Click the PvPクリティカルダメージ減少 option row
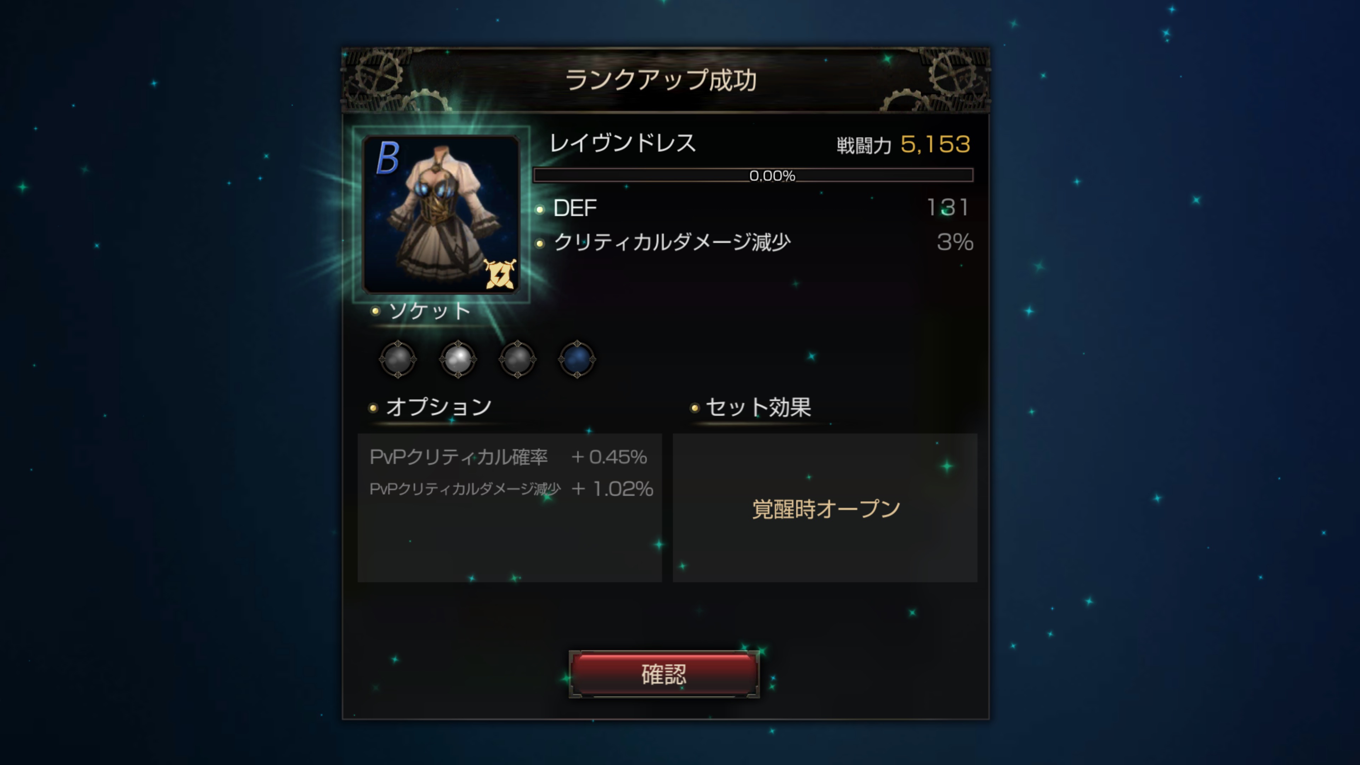Image resolution: width=1360 pixels, height=765 pixels. click(511, 489)
